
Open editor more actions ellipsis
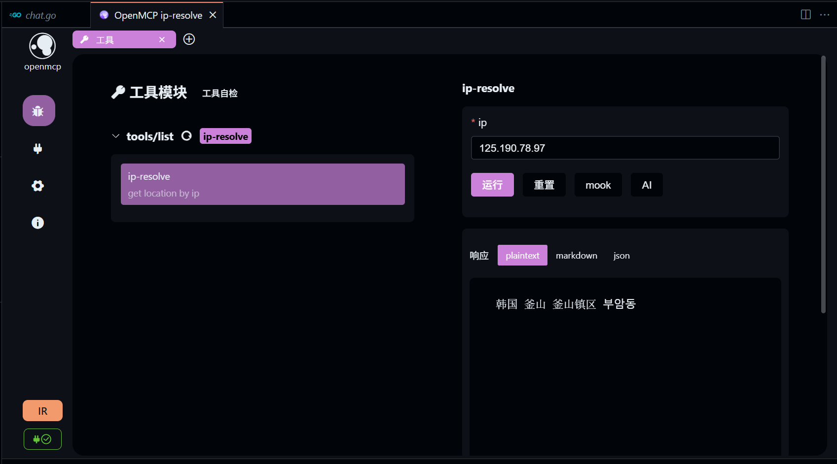[x=824, y=15]
